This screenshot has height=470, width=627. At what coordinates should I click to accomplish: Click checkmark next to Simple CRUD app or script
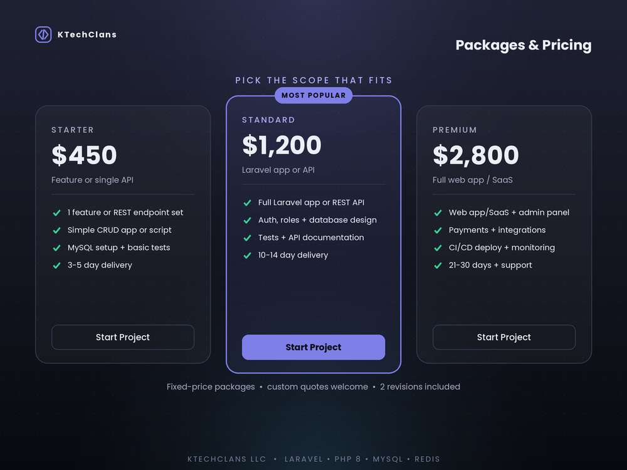(57, 230)
